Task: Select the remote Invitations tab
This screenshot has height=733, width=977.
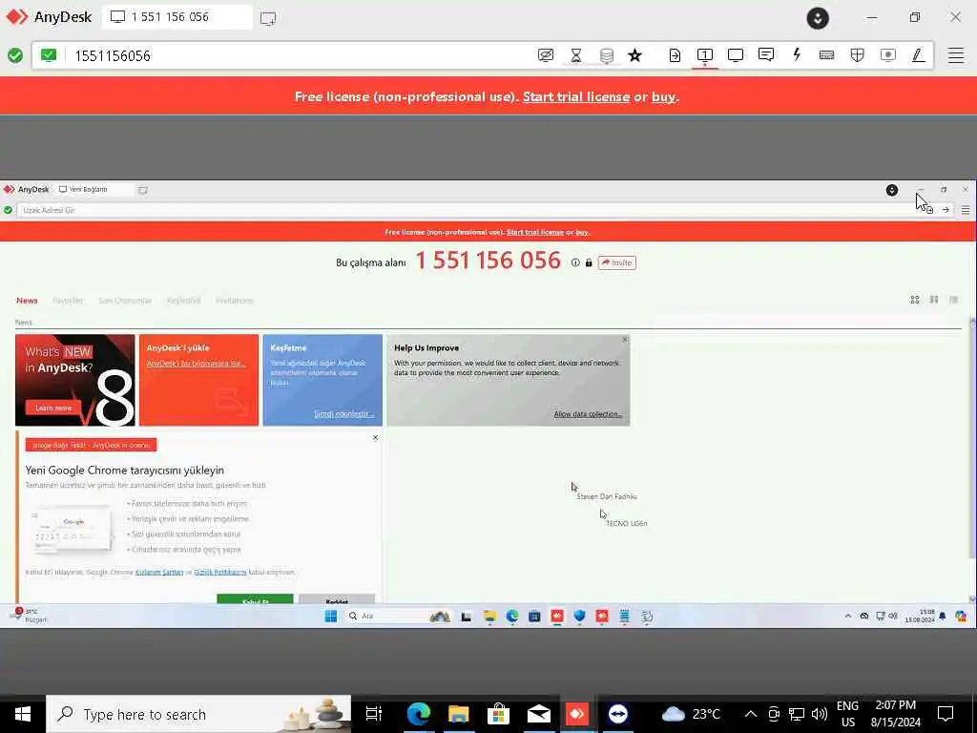Action: click(235, 301)
